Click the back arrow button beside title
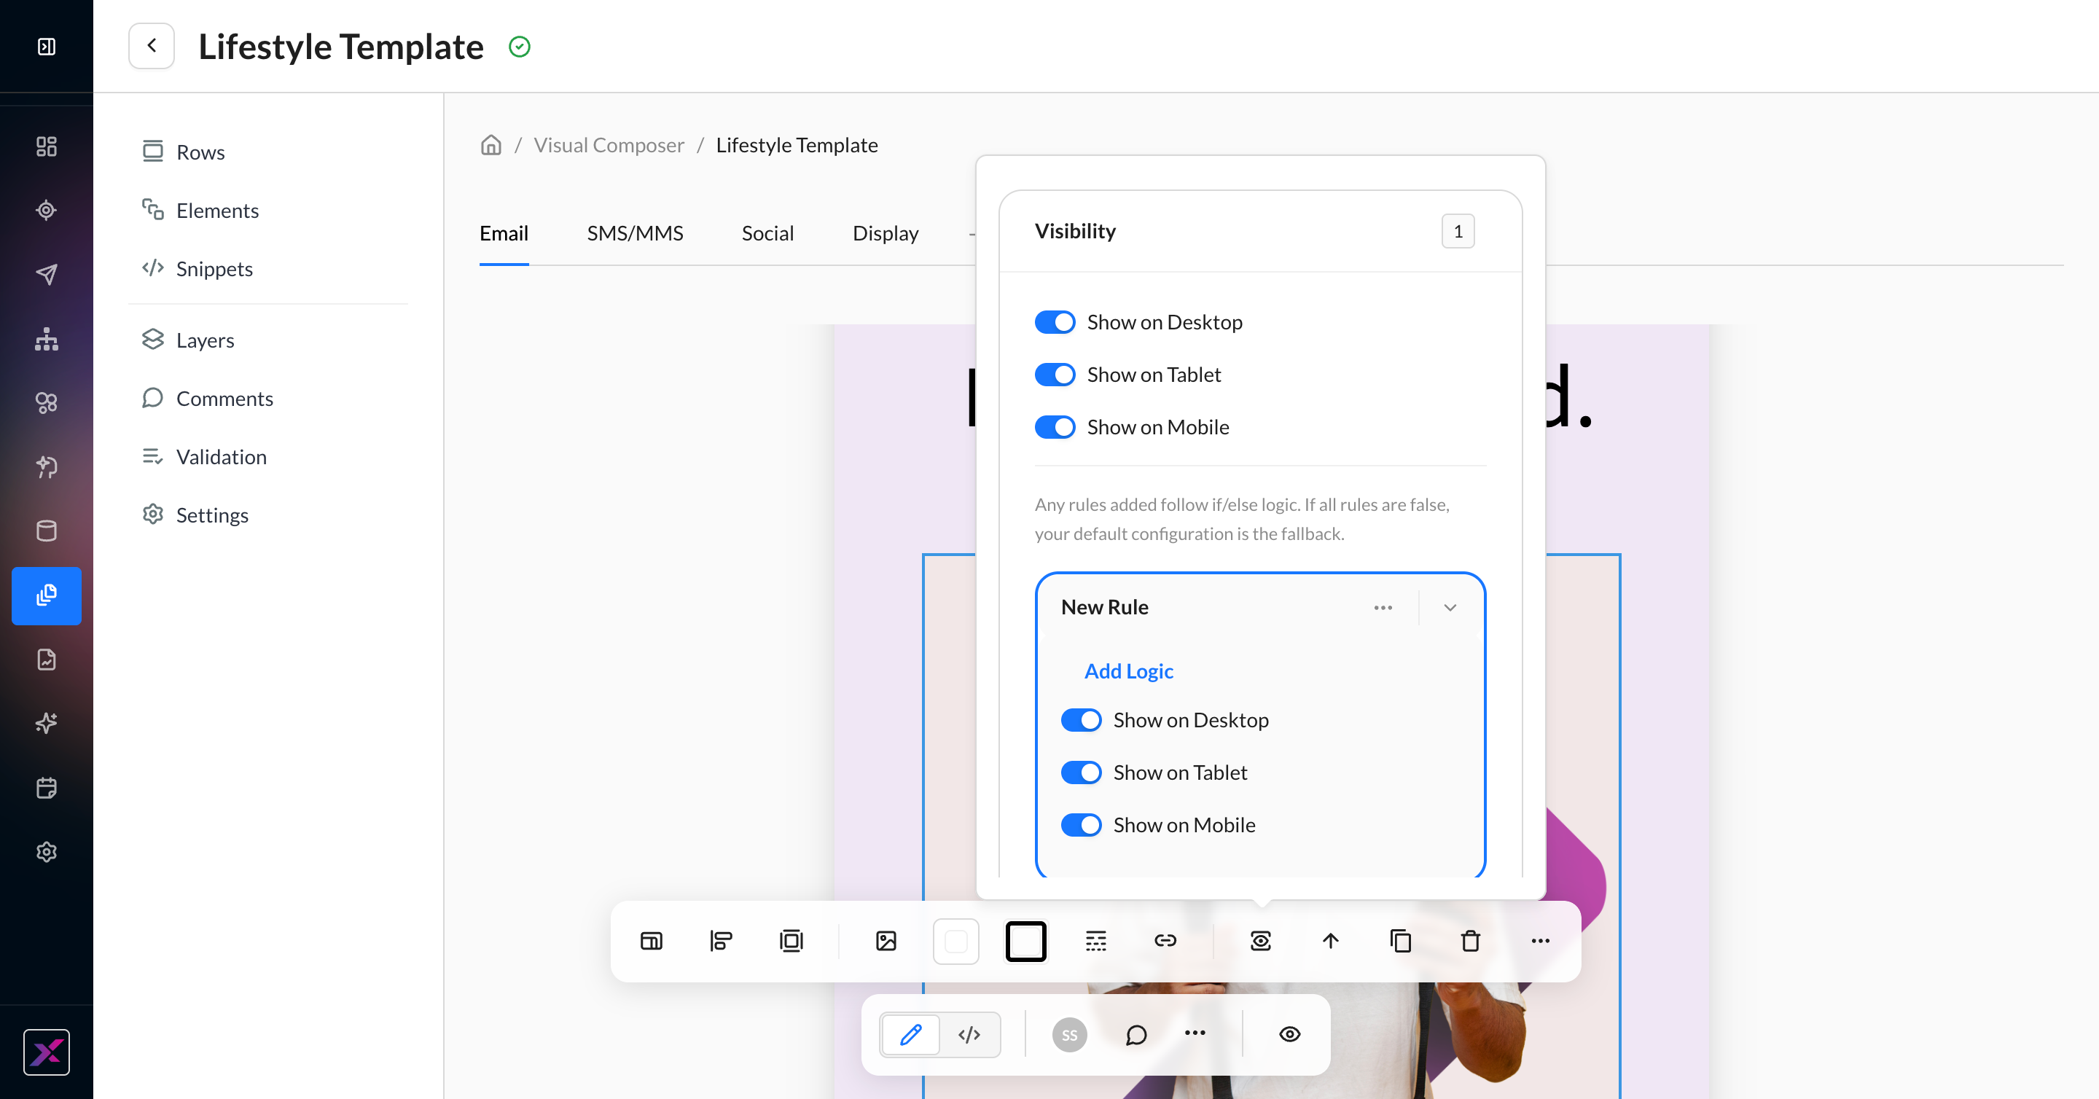2099x1099 pixels. point(152,46)
